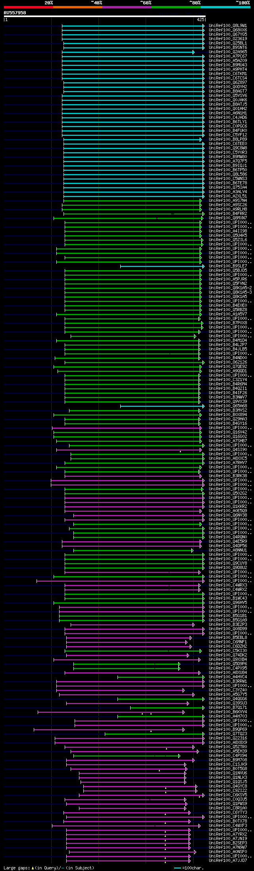The height and width of the screenshot is (871, 254).
Task: Click the UniRef100_A7JJD7 last hit label
Action: (228, 861)
